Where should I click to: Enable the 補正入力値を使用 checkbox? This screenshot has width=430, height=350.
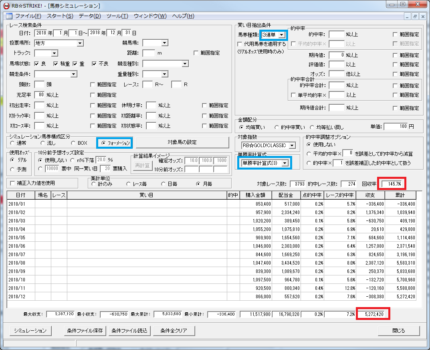tap(12, 183)
